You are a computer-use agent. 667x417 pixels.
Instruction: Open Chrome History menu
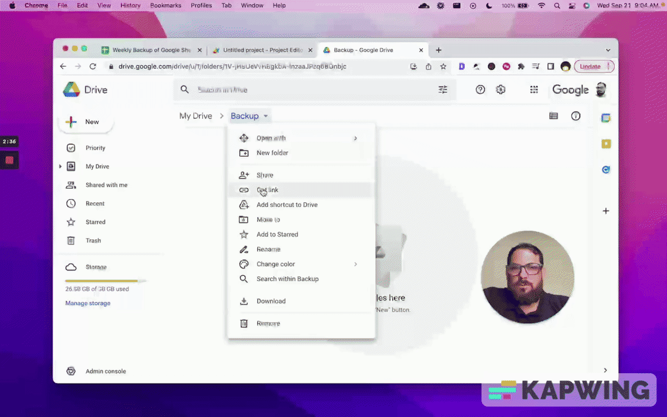coord(130,6)
